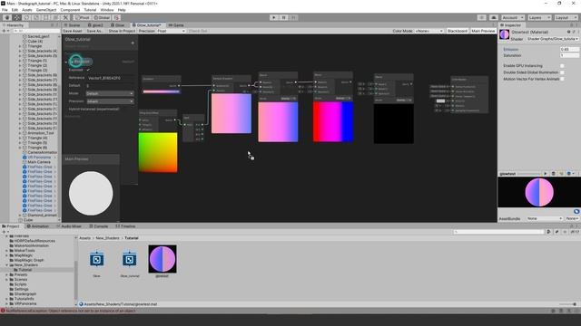This screenshot has width=581, height=326.
Task: Select the Glow shader graph asset
Action: pyautogui.click(x=97, y=260)
